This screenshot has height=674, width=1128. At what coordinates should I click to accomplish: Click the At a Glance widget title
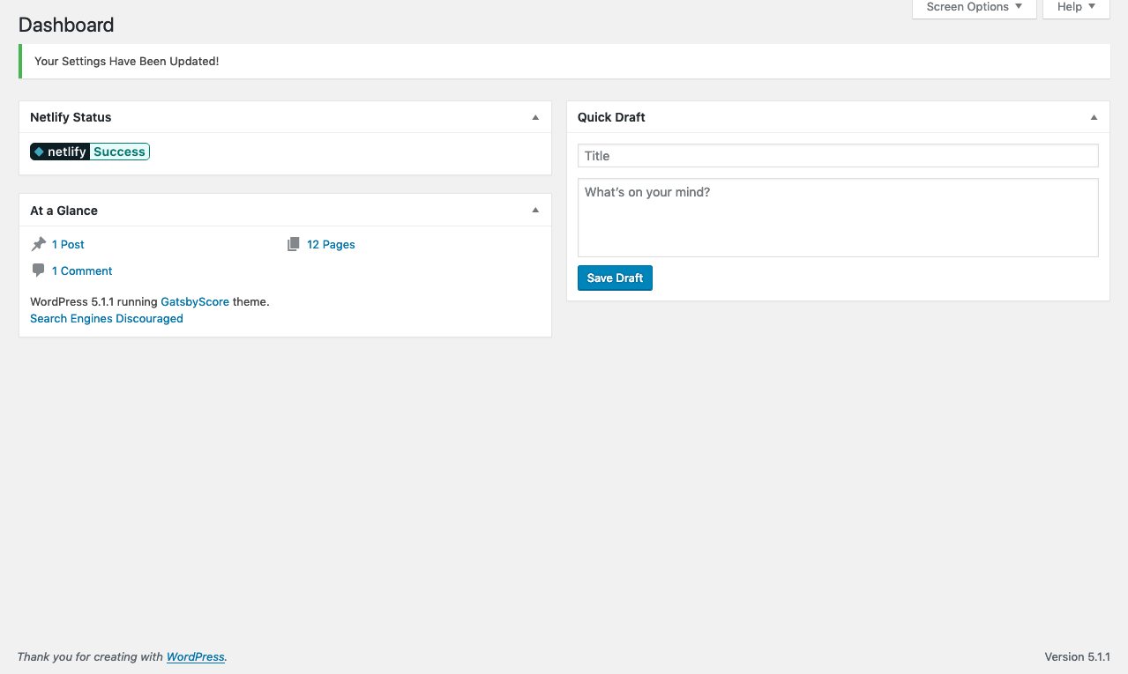[63, 211]
